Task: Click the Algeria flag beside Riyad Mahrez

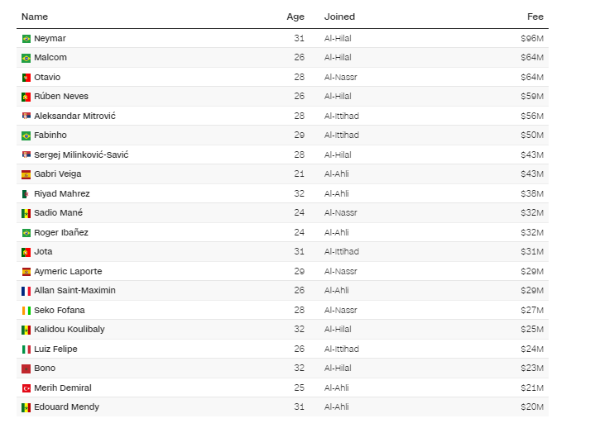Action: point(26,194)
